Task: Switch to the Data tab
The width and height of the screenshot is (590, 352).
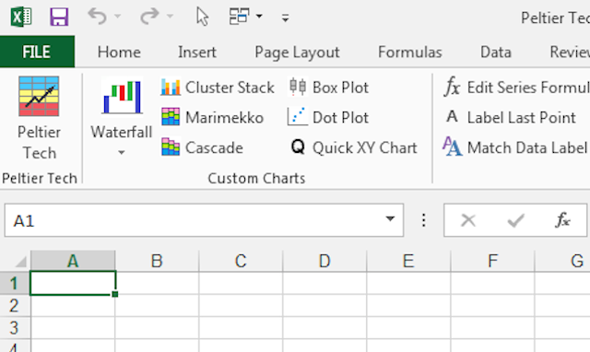Action: [x=496, y=52]
